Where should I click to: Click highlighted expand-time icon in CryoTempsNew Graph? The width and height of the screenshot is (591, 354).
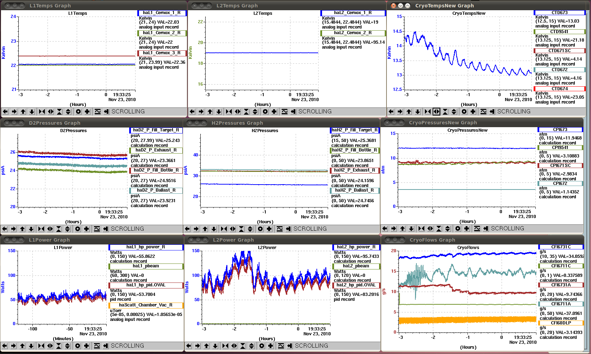tap(436, 112)
